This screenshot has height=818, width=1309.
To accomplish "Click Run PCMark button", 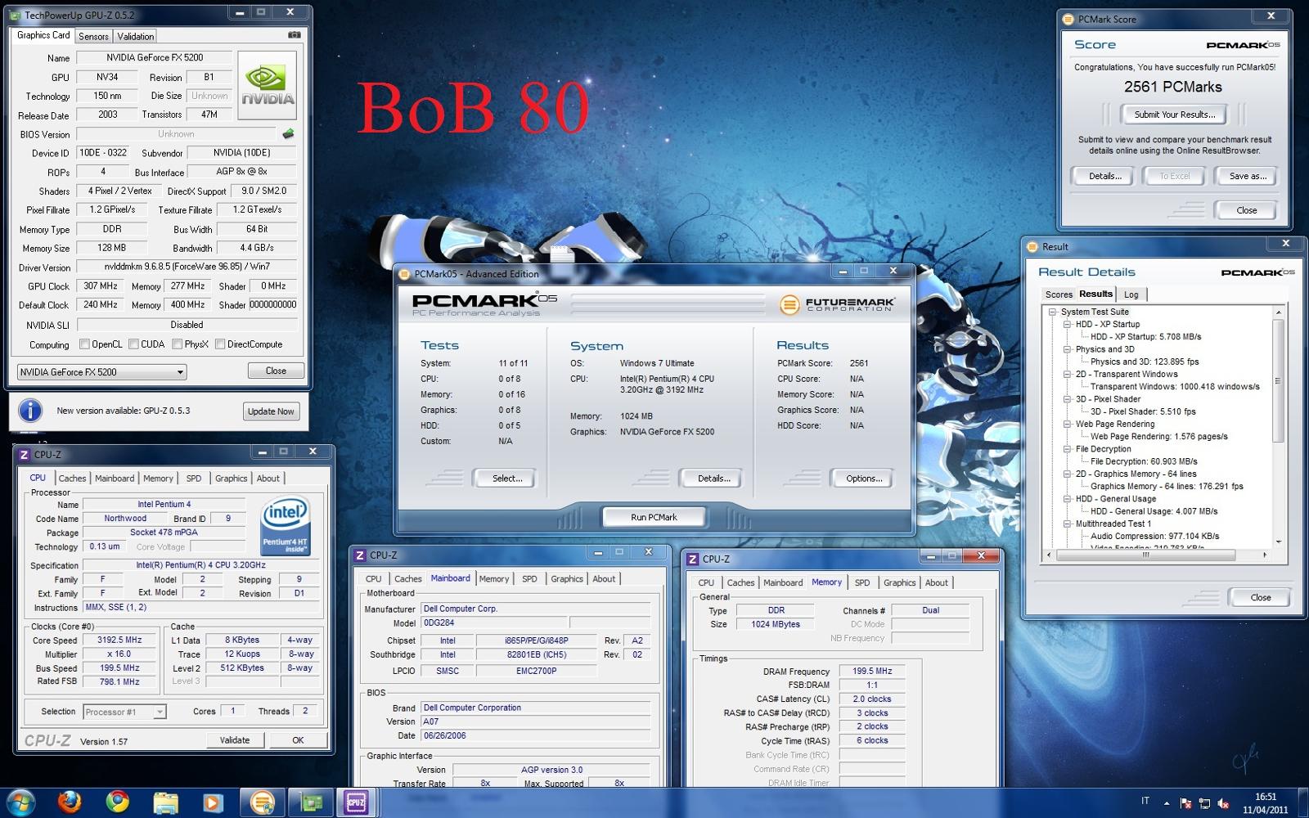I will [654, 517].
